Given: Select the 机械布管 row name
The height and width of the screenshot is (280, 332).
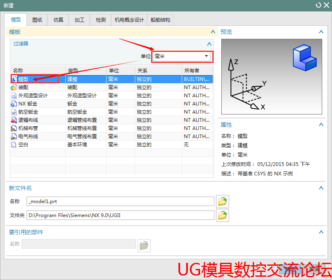Looking at the screenshot, I should [x=28, y=128].
